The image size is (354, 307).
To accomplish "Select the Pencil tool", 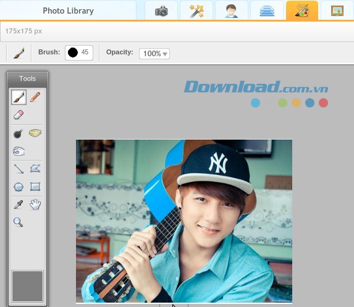I will [x=35, y=97].
